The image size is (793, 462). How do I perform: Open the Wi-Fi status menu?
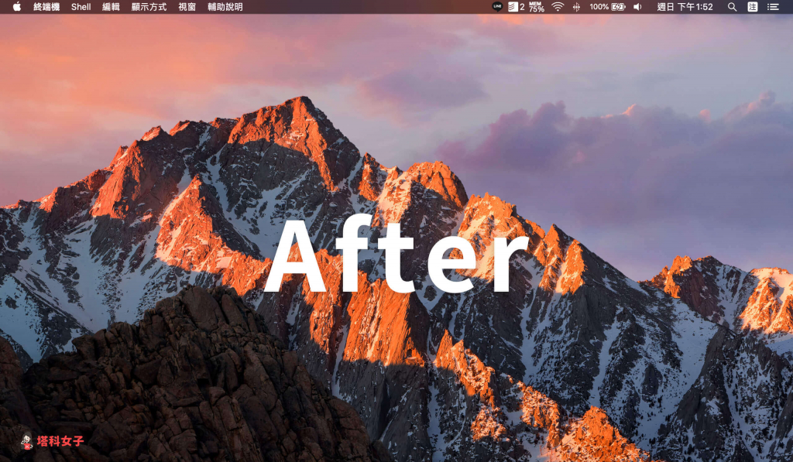pyautogui.click(x=558, y=6)
